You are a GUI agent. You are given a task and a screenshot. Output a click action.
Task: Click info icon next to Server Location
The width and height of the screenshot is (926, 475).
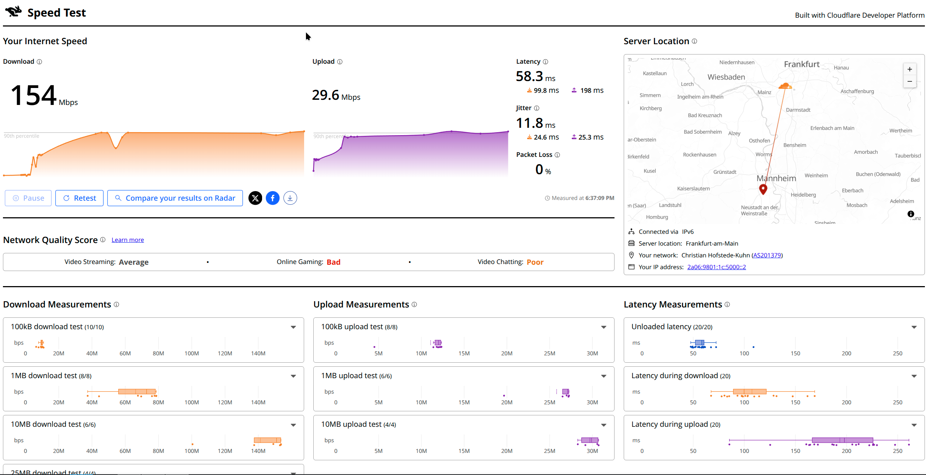694,41
